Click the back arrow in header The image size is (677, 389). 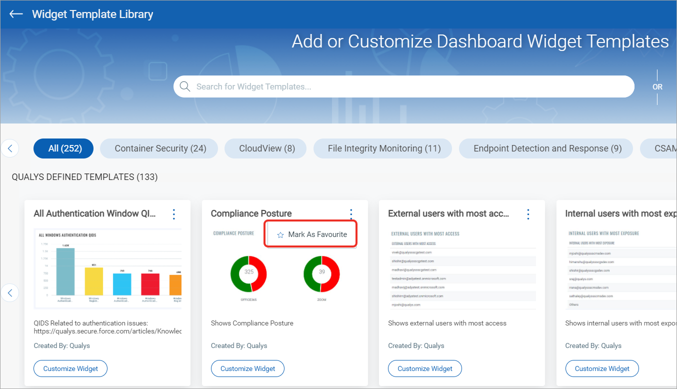16,14
